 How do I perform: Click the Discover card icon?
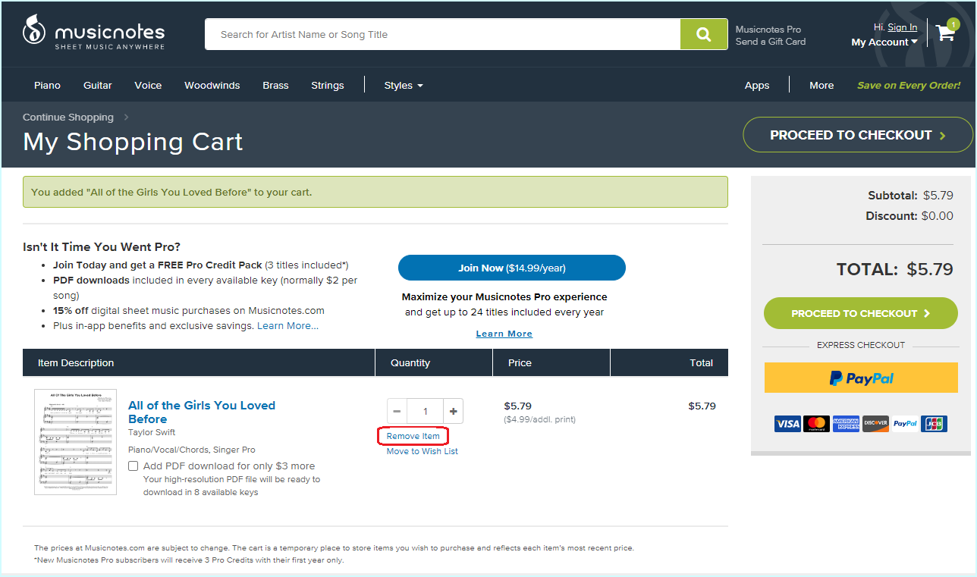(x=875, y=423)
